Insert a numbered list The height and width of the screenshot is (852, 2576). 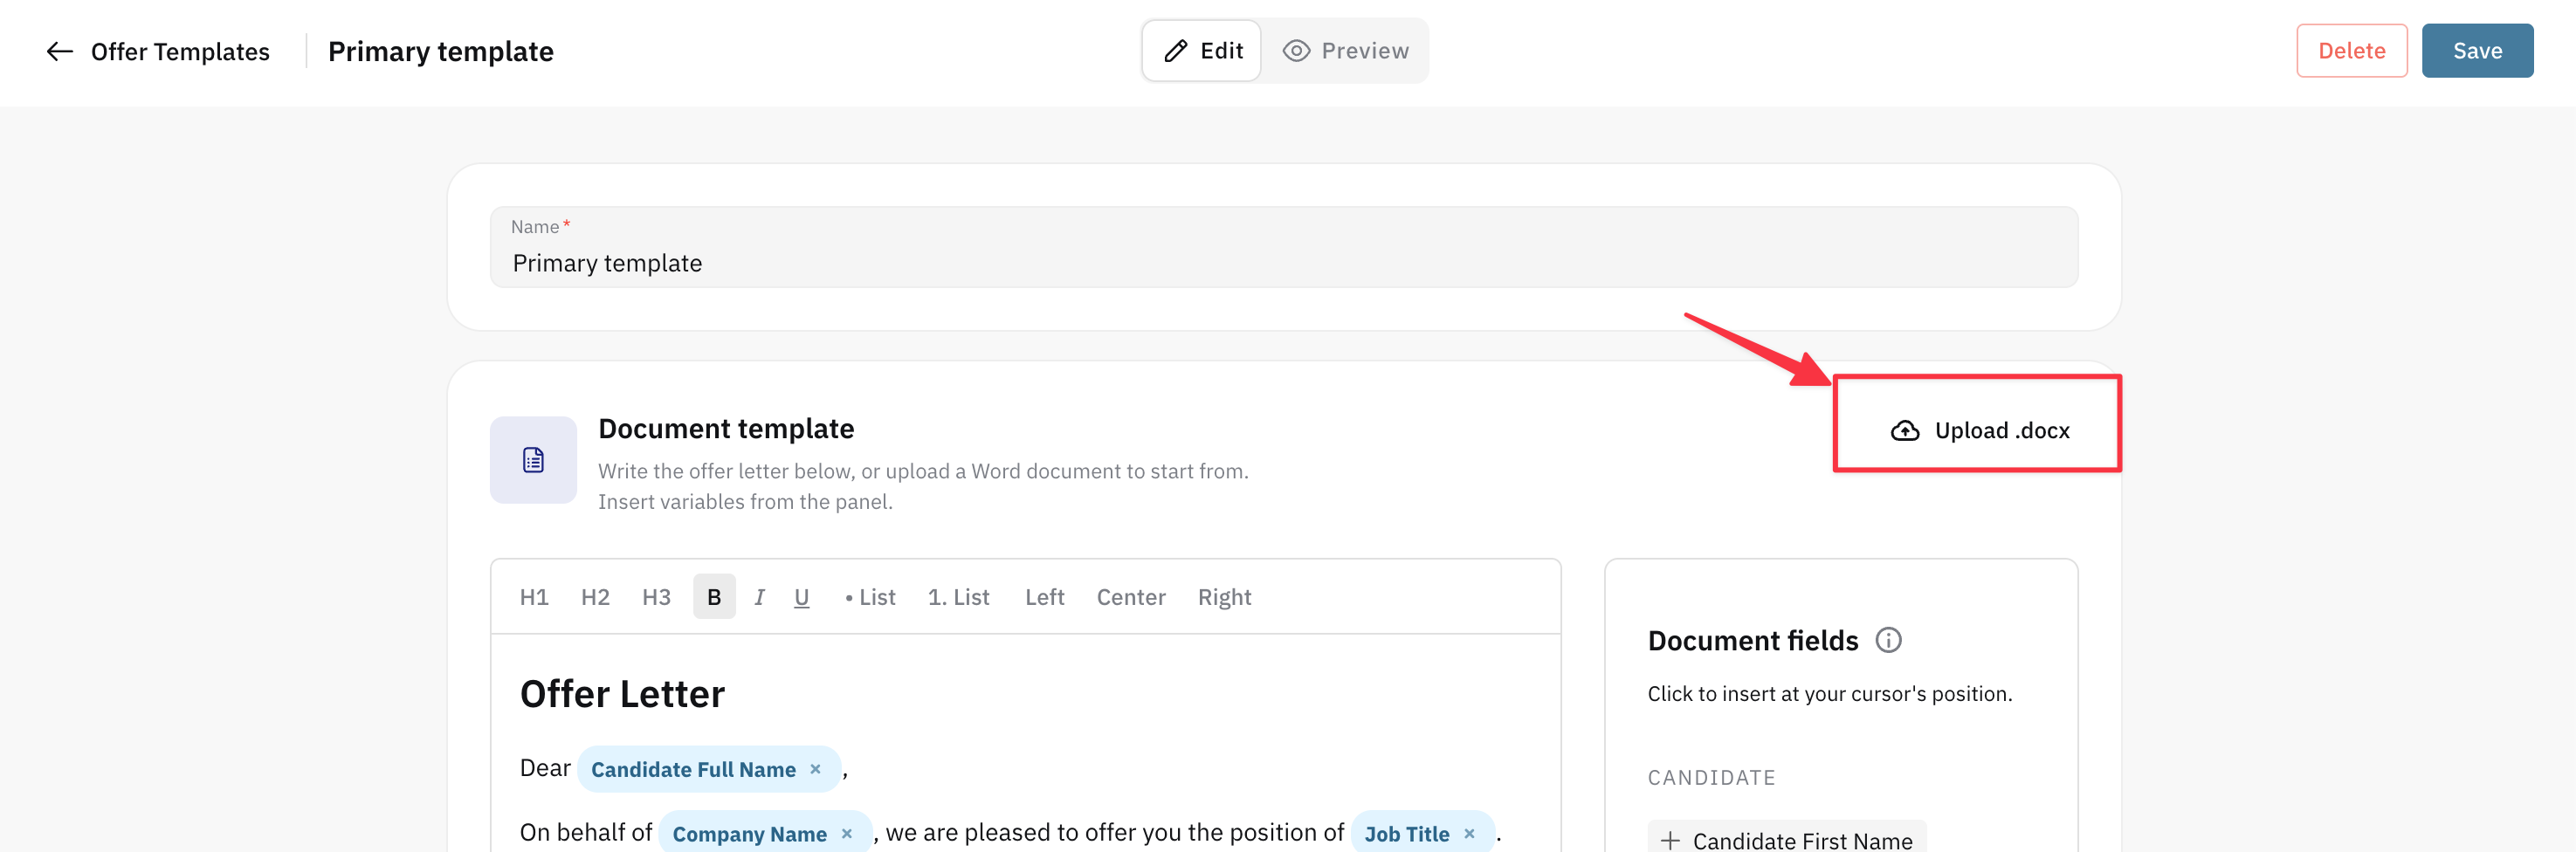(x=958, y=597)
